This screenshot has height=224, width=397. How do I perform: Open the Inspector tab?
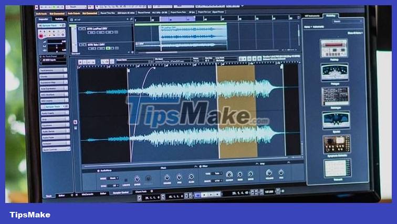(43, 19)
